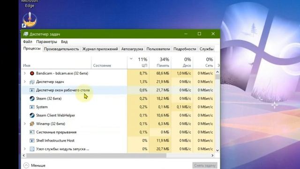Click the vertical scrollbar up arrow
Viewport: 300px width, 169px height.
pos(217,72)
